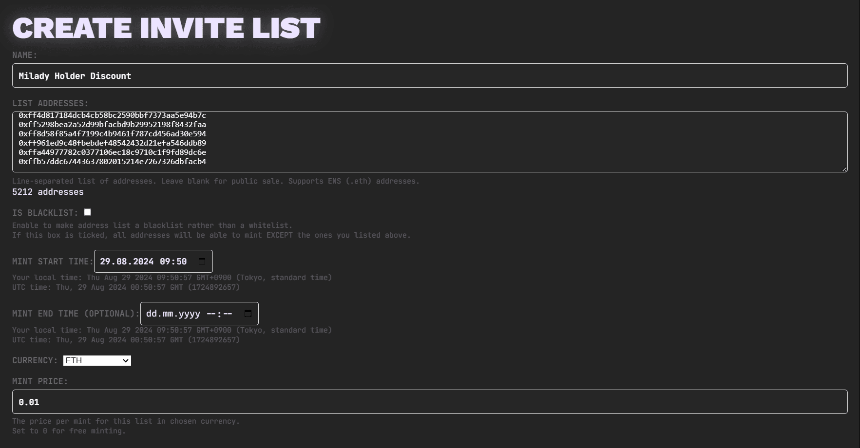Click the LIST ADDRESSES label

[50, 103]
